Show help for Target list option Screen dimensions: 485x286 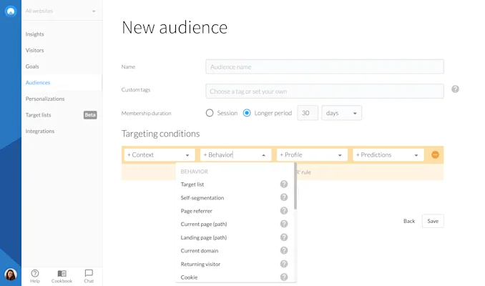pyautogui.click(x=284, y=184)
